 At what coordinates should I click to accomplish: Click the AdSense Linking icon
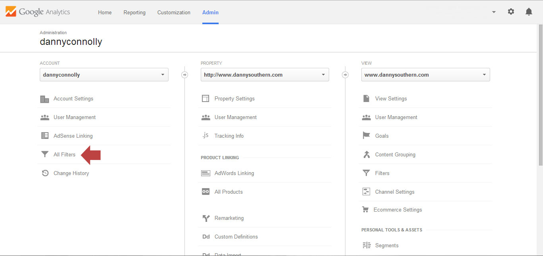pyautogui.click(x=45, y=136)
